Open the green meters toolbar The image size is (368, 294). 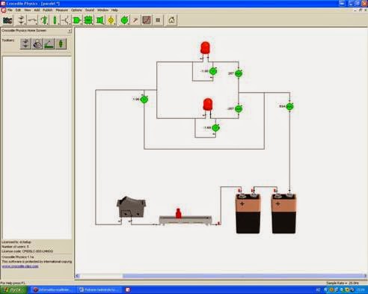124,20
